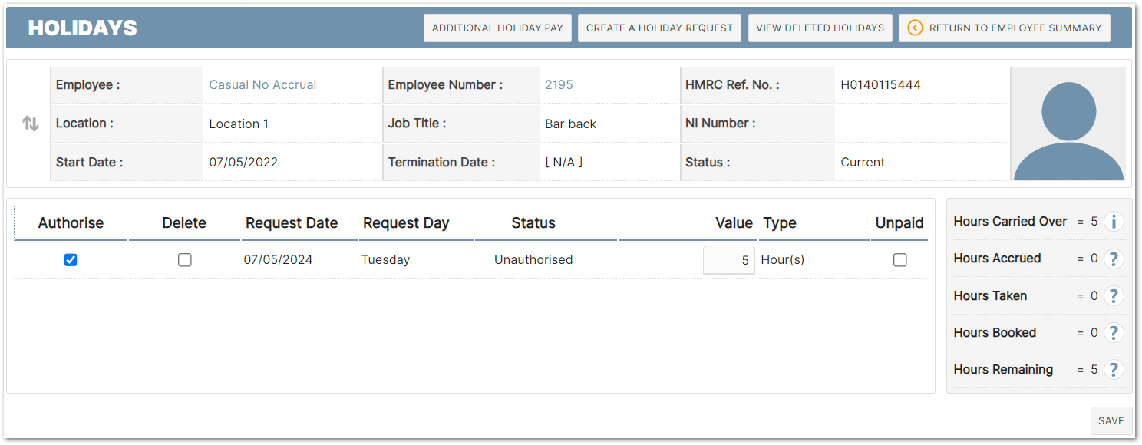Click the up-down swap arrows icon

pos(31,124)
